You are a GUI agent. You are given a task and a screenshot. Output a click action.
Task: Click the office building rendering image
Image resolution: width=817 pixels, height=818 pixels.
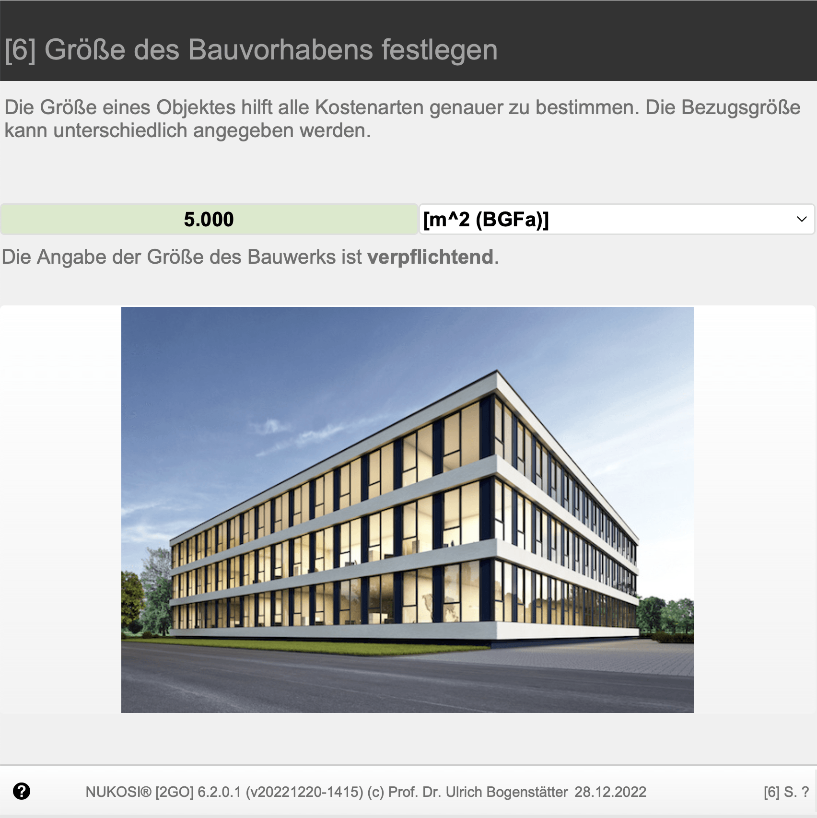(408, 510)
